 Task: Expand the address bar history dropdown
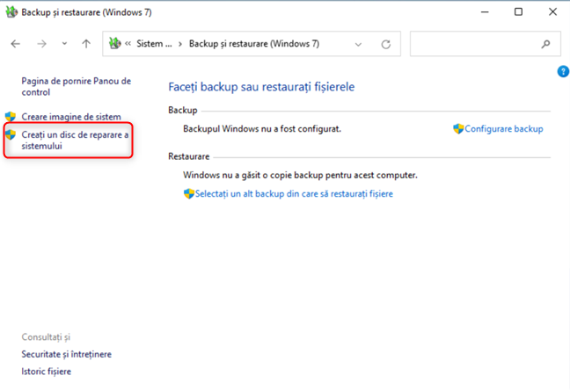[358, 44]
